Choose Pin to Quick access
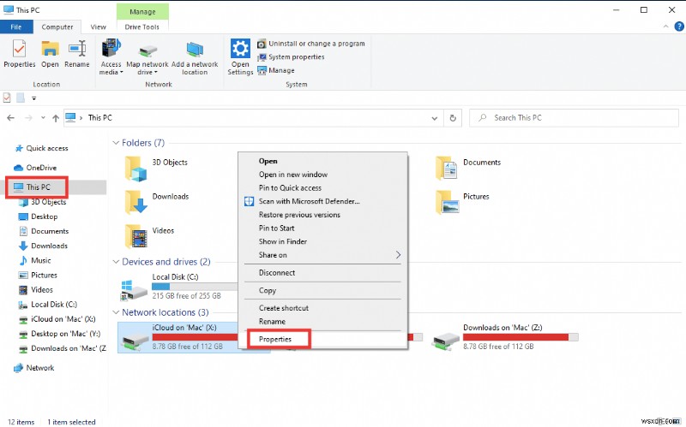The width and height of the screenshot is (686, 427). click(x=290, y=188)
